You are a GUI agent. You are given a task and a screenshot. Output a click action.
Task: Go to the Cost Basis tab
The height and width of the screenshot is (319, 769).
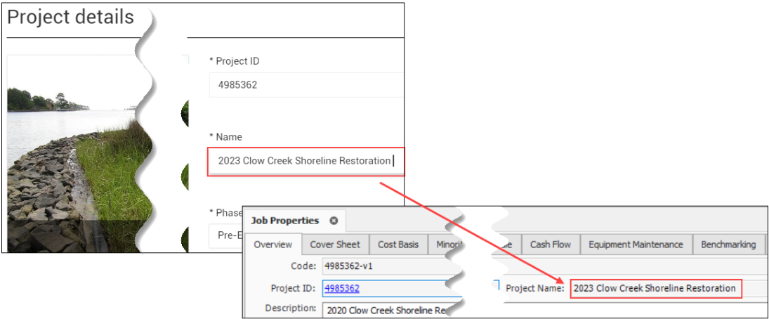coord(397,245)
